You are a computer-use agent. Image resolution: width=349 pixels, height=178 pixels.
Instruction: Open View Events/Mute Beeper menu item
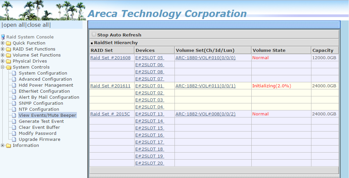pyautogui.click(x=47, y=115)
